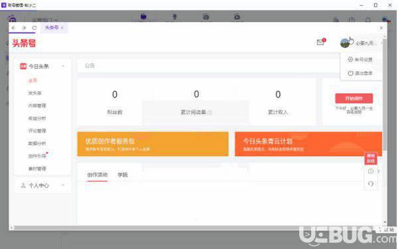Viewport: 398px width, 249px height.
Task: Click the background window logo icon
Action: coord(12,19)
